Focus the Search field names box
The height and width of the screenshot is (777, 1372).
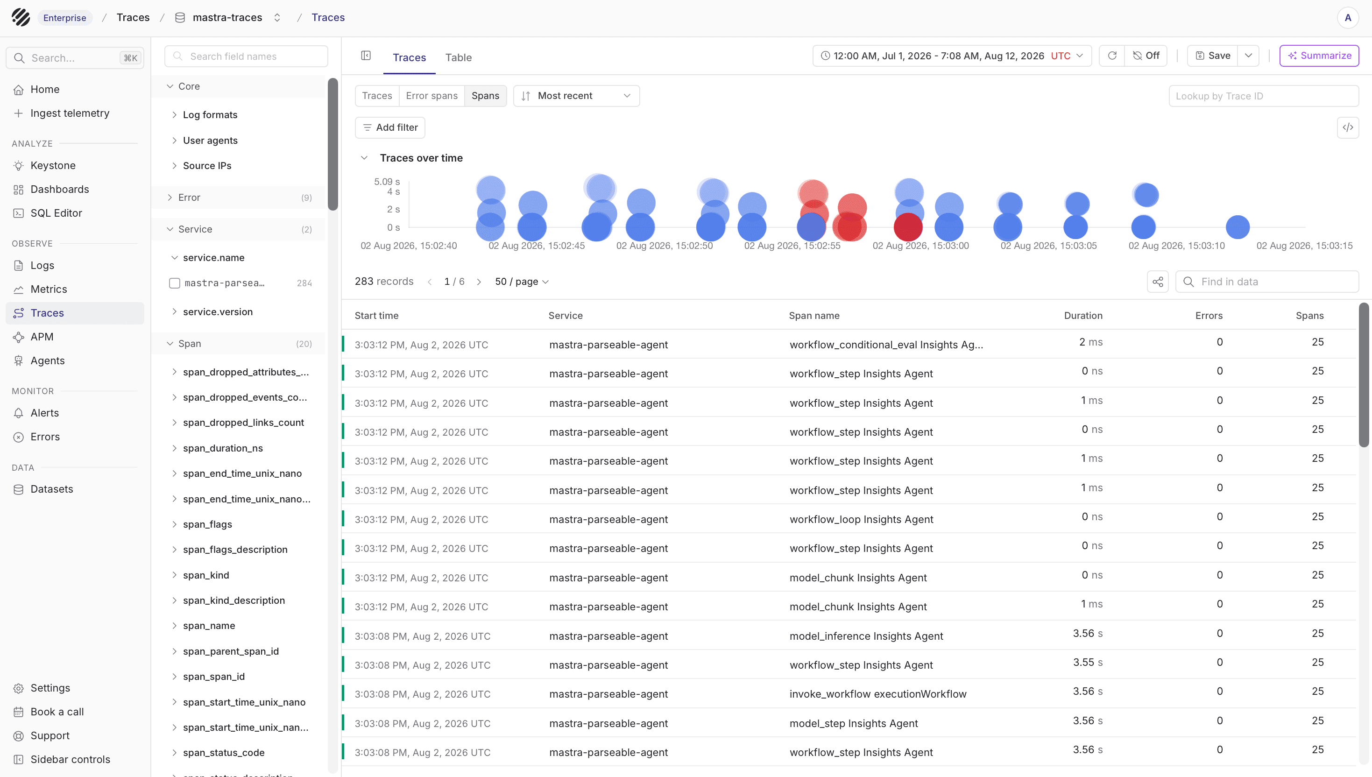point(246,56)
